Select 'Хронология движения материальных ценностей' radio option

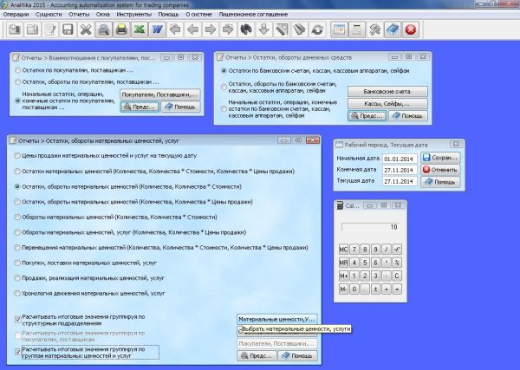click(x=18, y=294)
